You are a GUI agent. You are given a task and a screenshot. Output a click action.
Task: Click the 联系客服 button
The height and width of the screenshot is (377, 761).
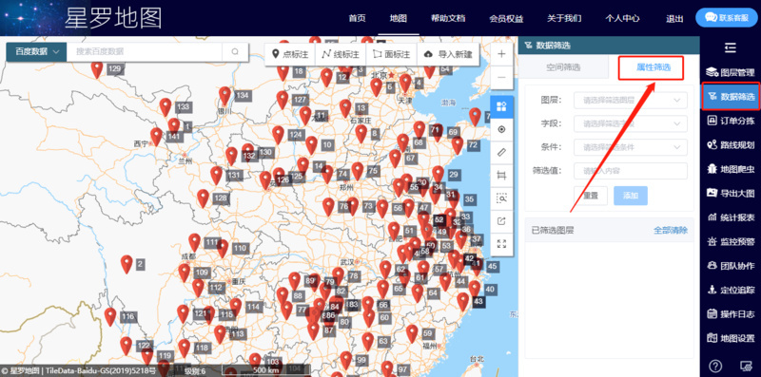727,18
